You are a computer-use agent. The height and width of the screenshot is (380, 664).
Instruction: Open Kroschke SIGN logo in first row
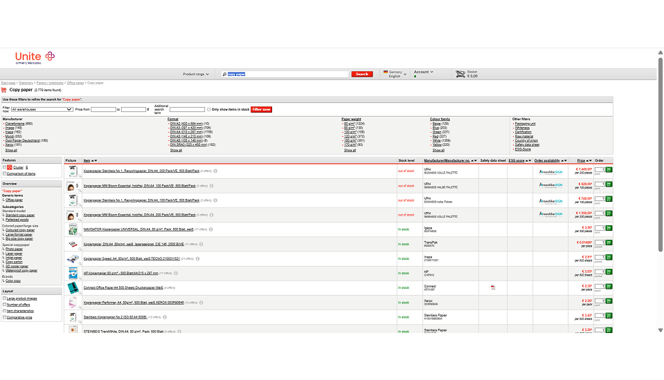(x=550, y=172)
